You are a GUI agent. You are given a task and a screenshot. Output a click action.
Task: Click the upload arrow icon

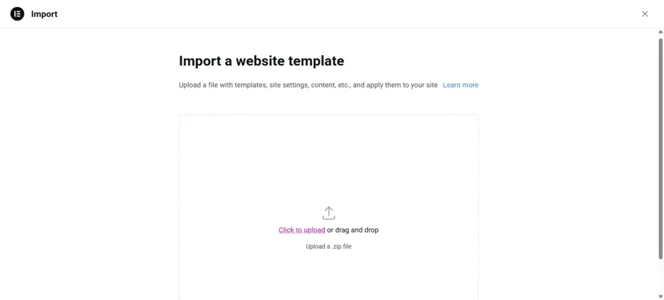click(x=329, y=213)
